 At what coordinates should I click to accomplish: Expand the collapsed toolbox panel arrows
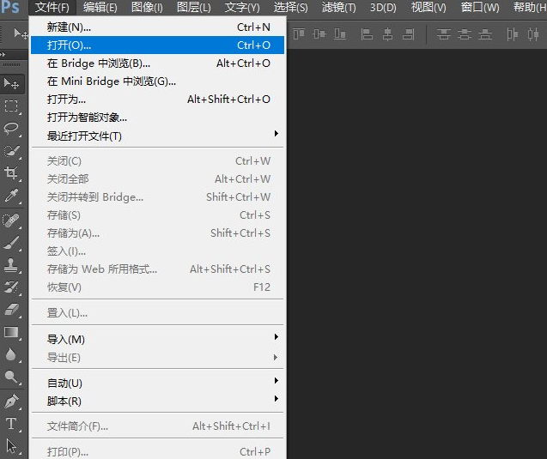[x=3, y=54]
